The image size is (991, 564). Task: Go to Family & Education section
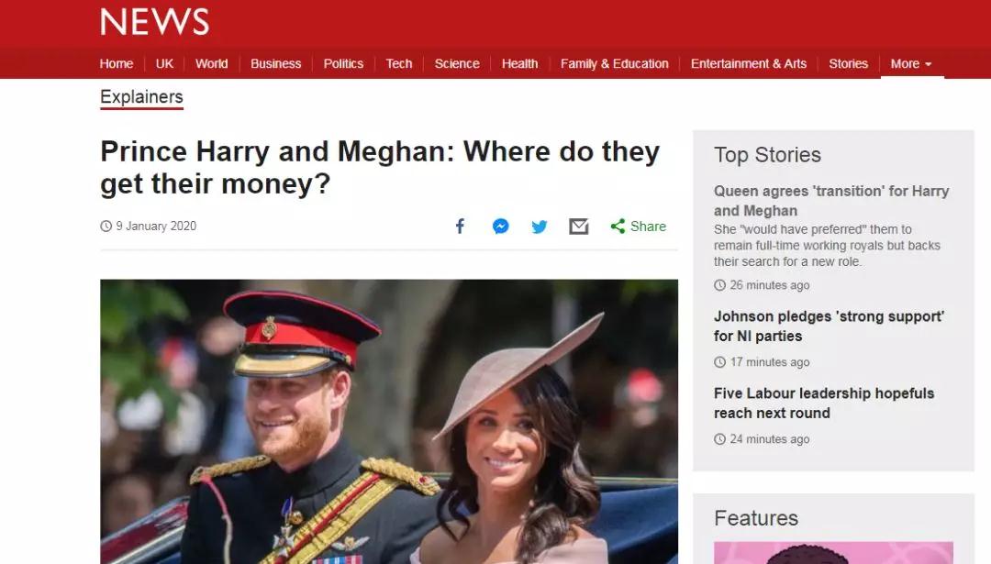click(x=614, y=64)
